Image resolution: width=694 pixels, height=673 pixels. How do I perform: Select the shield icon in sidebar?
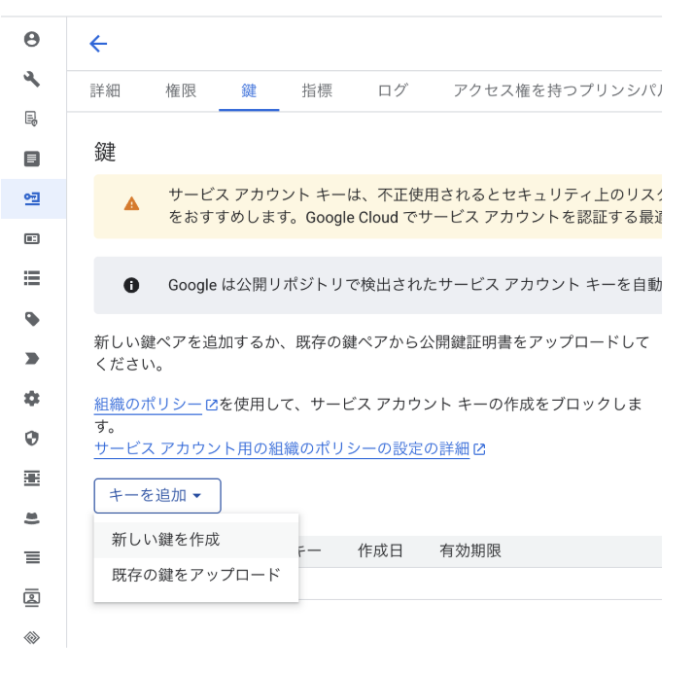[x=31, y=439]
